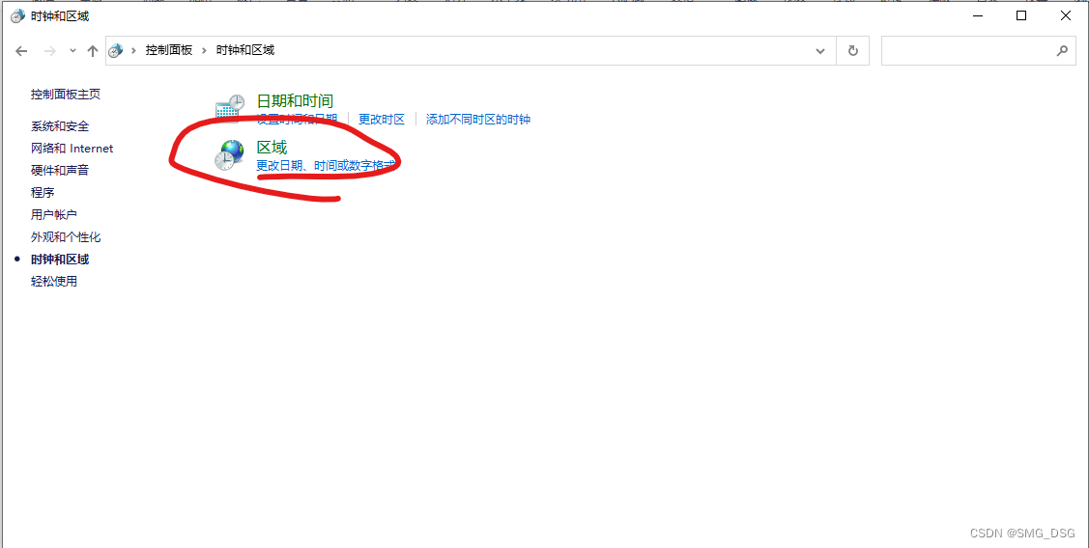Expand the address bar history dropdown
The height and width of the screenshot is (548, 1089).
tap(820, 50)
